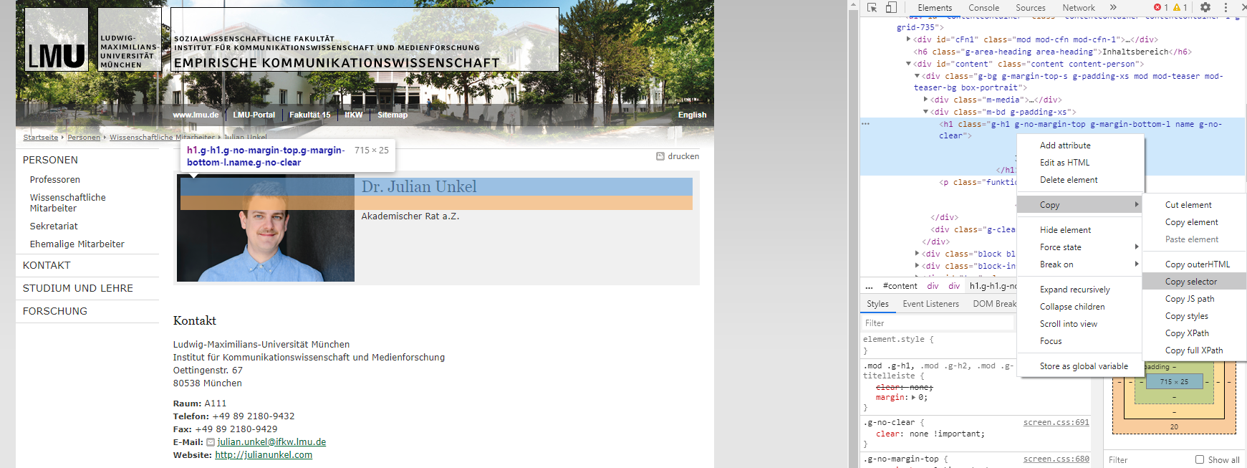Image resolution: width=1247 pixels, height=468 pixels.
Task: Toggle device toolbar icon in DevTools
Action: coord(891,8)
